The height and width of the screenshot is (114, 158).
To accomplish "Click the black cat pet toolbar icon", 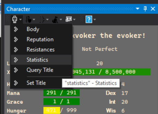I will [55, 19].
